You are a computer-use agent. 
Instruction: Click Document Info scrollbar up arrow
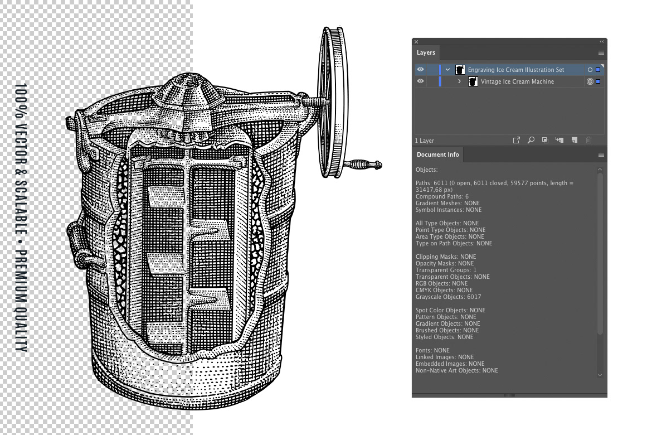tap(600, 170)
